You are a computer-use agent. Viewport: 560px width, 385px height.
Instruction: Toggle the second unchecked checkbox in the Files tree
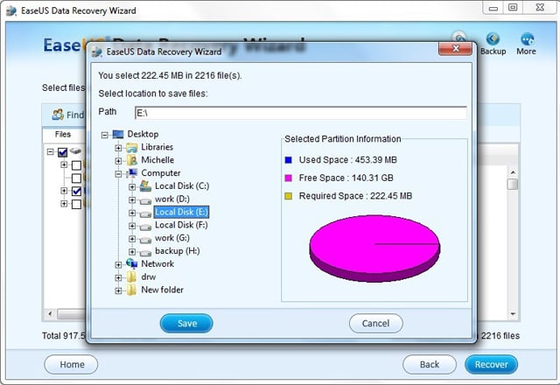pyautogui.click(x=76, y=178)
